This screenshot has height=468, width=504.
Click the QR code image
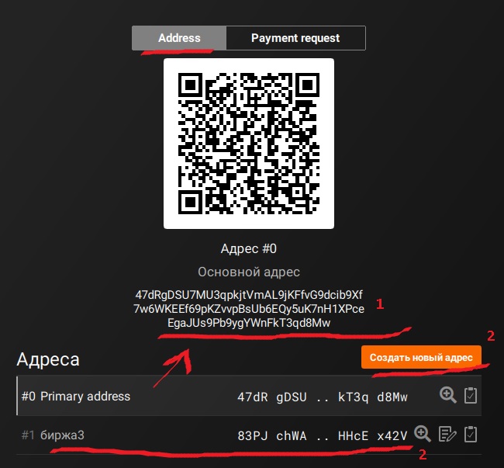point(249,144)
